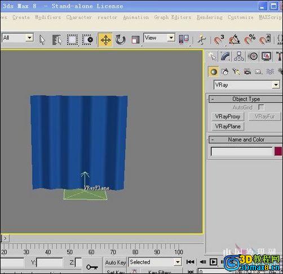Pick the Select Object arrow tool

(x=42, y=40)
